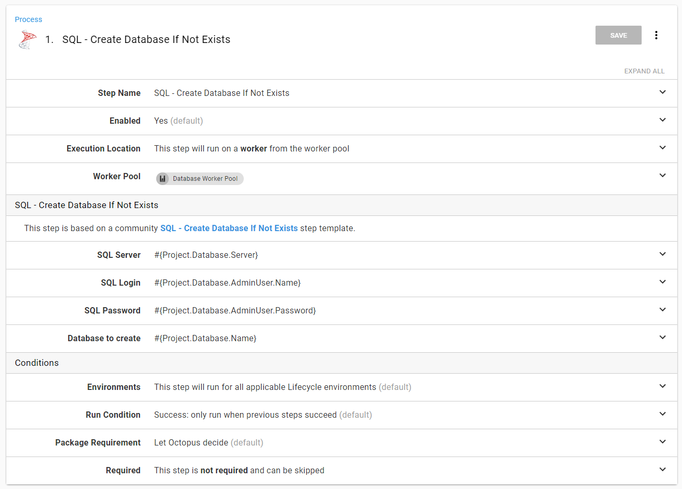Expand the Worker Pool section

pos(662,176)
